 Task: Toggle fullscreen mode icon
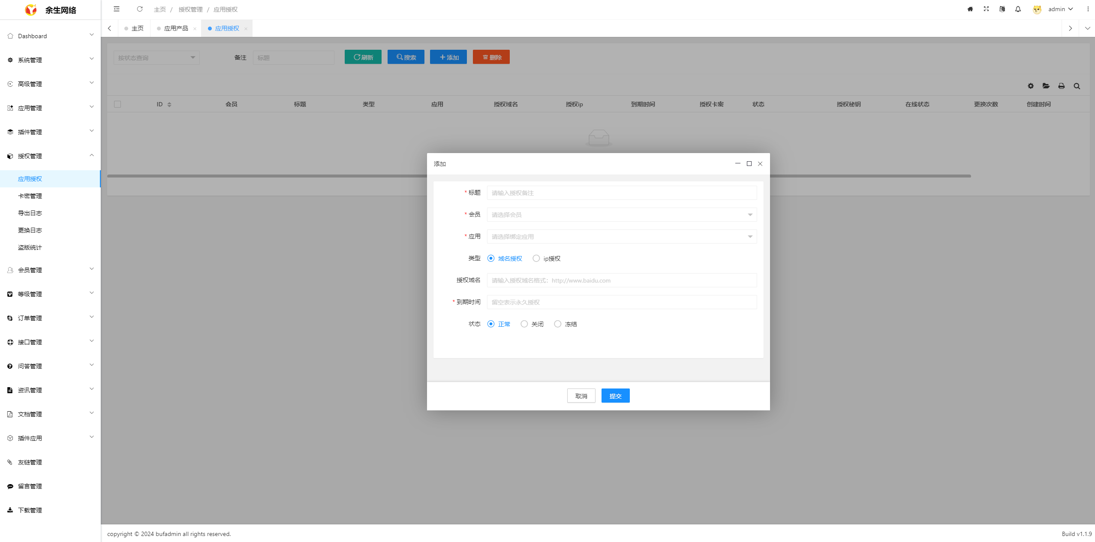[x=986, y=9]
